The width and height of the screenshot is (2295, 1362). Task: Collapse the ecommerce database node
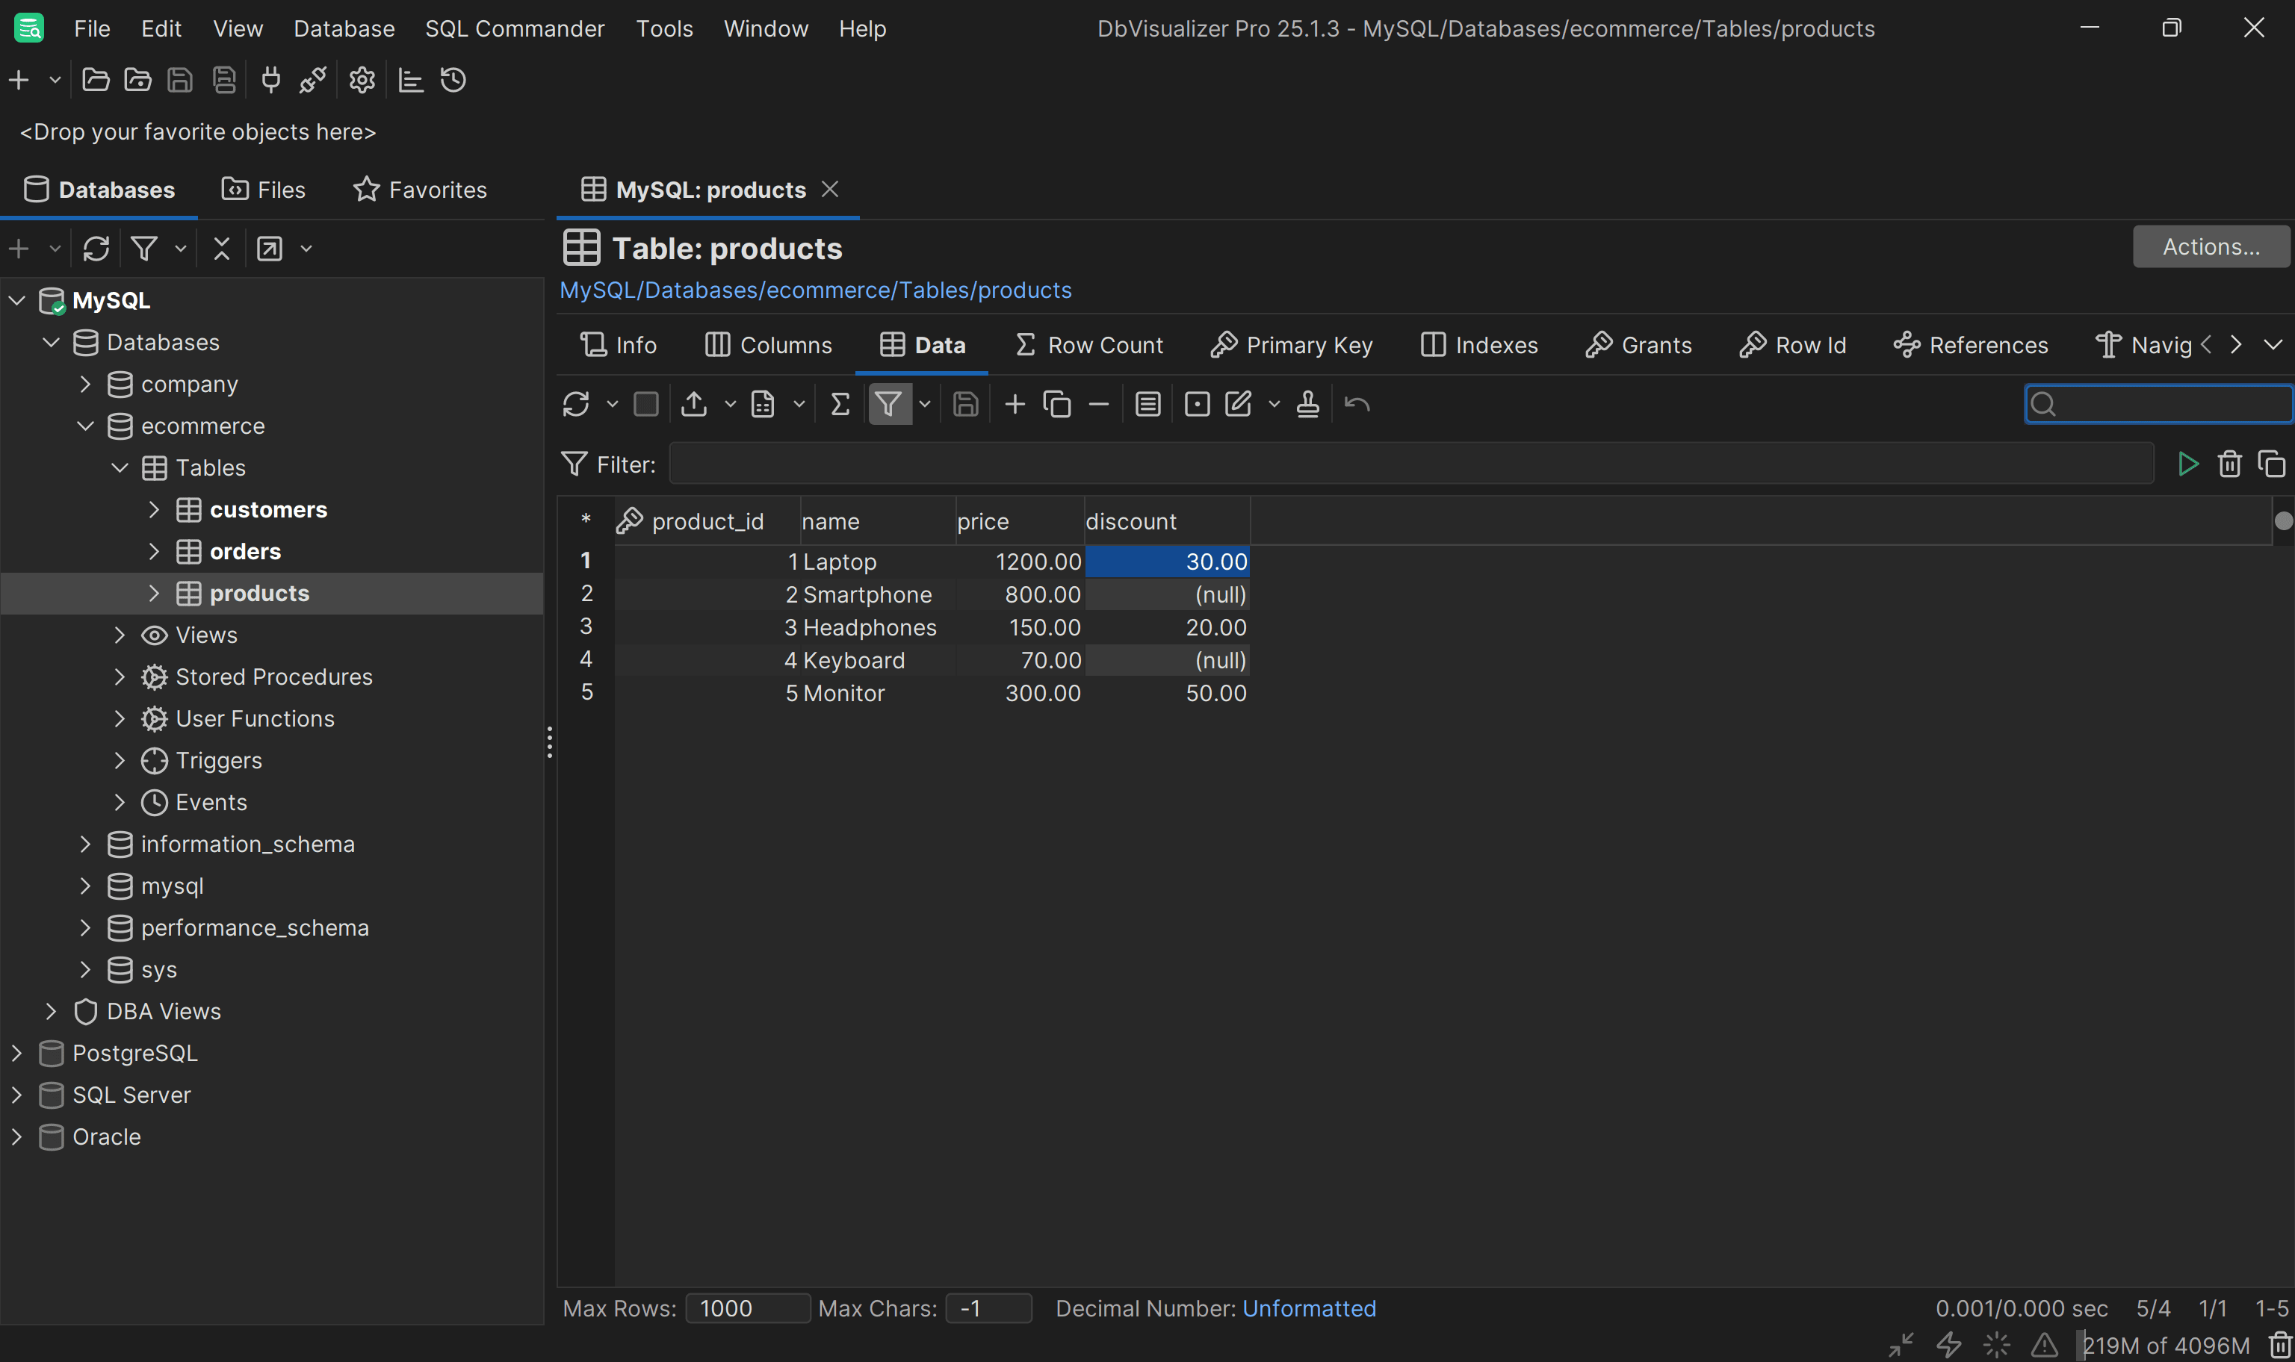coord(85,425)
